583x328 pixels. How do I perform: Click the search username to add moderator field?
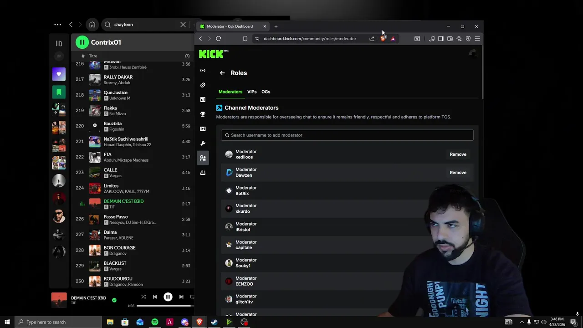click(x=347, y=135)
